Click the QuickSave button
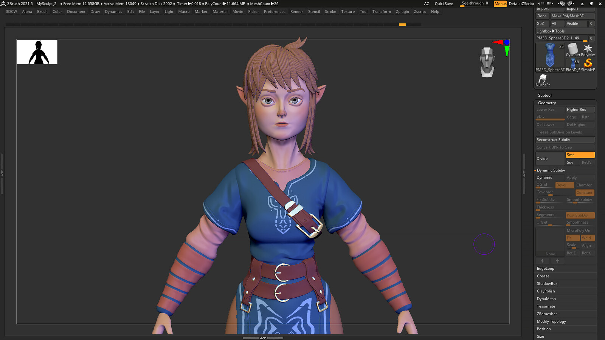The width and height of the screenshot is (605, 340). 444,4
